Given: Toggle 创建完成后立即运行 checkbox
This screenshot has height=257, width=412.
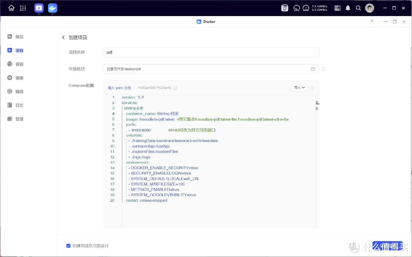Looking at the screenshot, I should coord(68,246).
